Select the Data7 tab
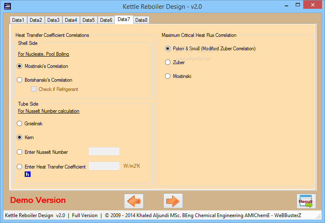 [x=124, y=20]
